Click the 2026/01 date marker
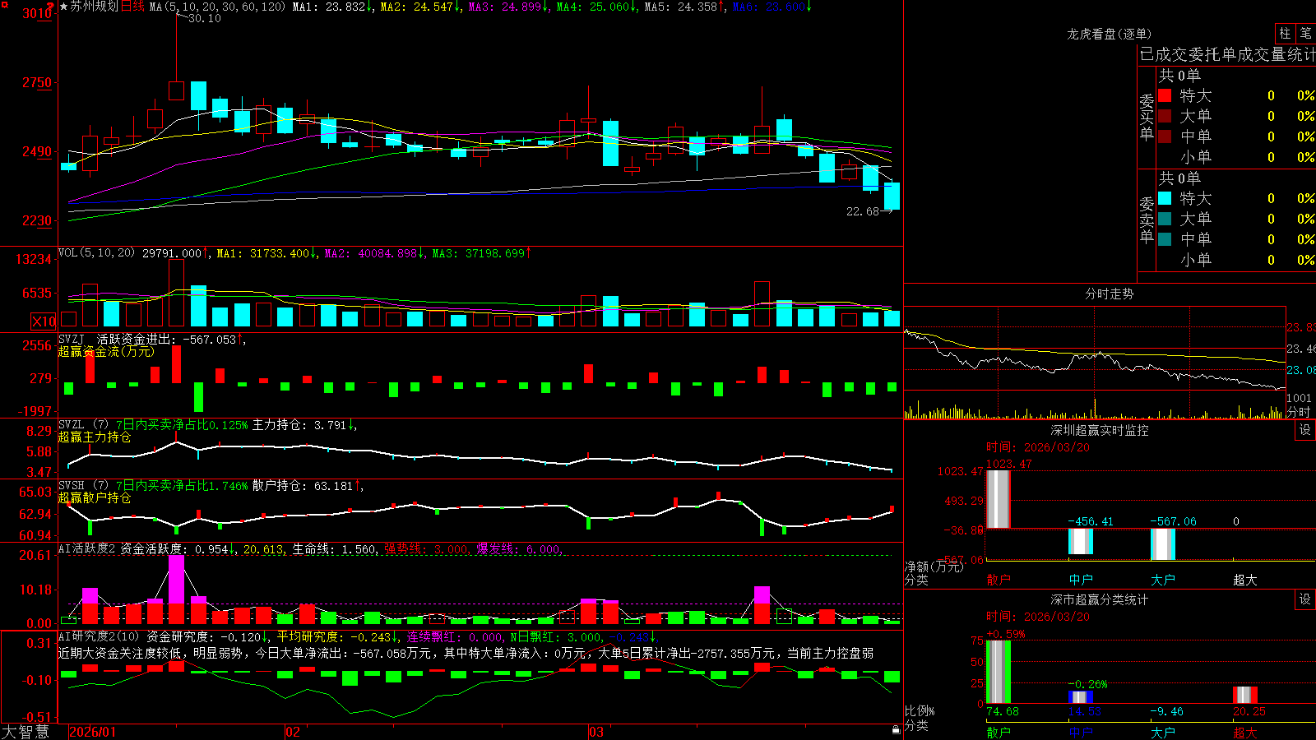 (x=93, y=732)
